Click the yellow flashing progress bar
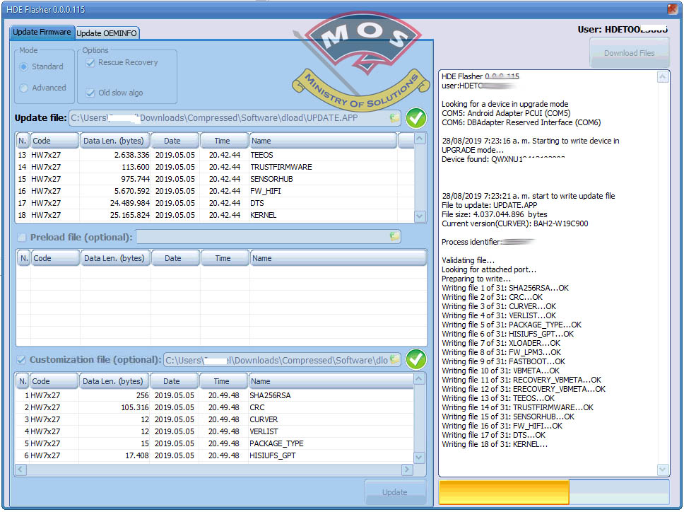Screen dimensions: 684x512 [x=503, y=491]
